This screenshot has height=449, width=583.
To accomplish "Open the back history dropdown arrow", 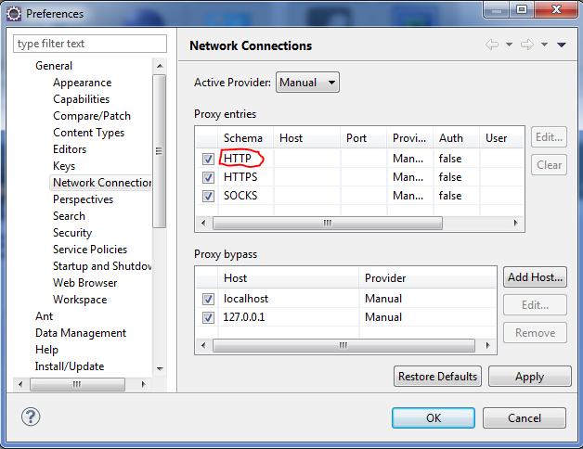I will click(x=509, y=45).
